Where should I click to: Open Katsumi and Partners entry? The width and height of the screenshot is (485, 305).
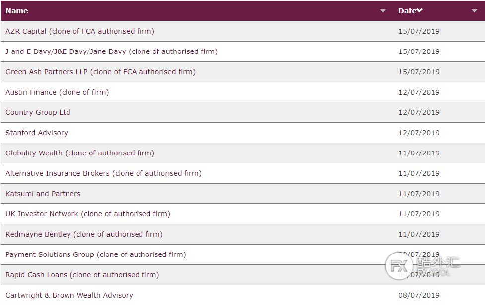(43, 194)
